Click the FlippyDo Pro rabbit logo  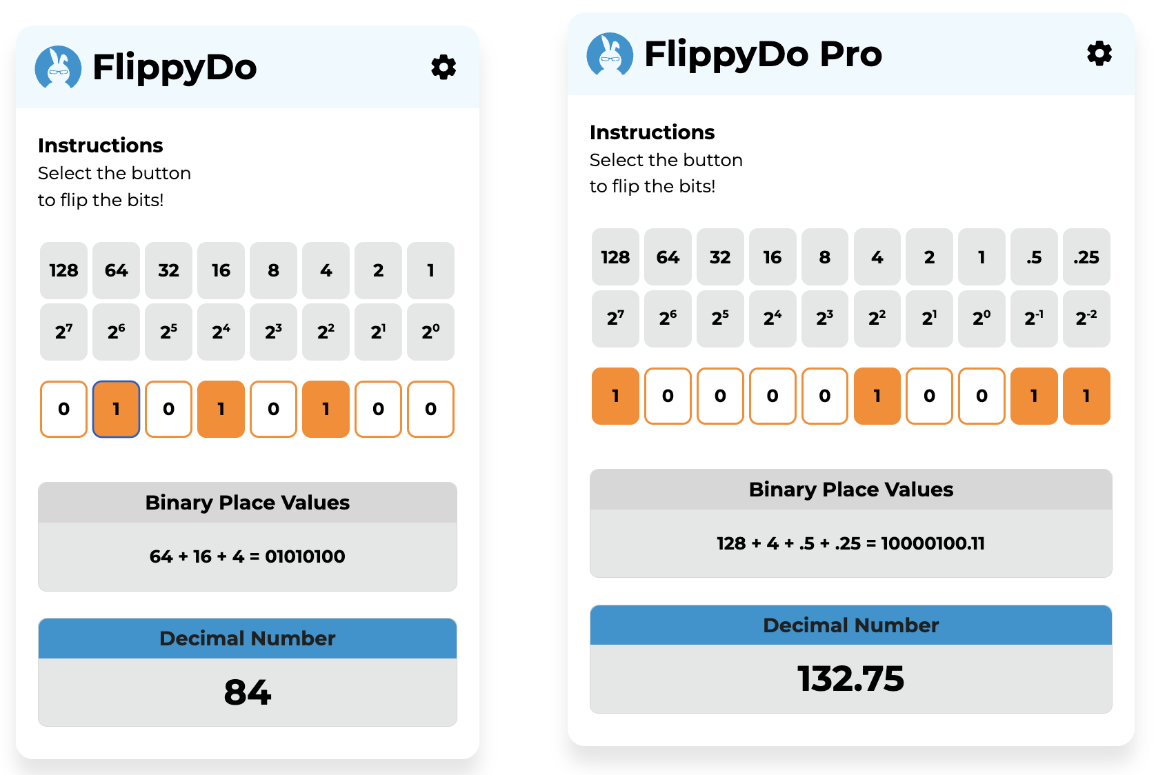tap(610, 54)
